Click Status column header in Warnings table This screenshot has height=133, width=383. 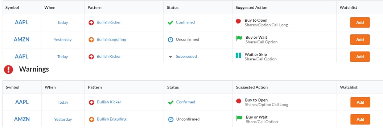(173, 87)
